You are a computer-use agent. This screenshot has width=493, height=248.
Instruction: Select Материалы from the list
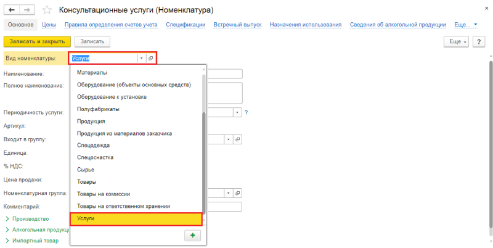[x=136, y=73]
